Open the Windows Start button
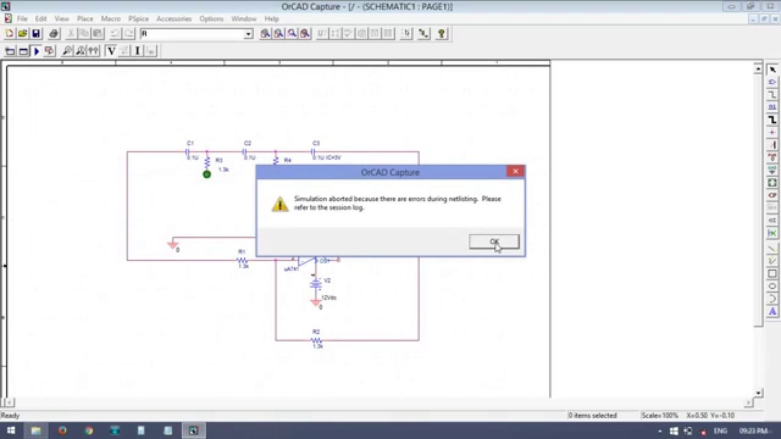The width and height of the screenshot is (781, 439). click(x=10, y=430)
